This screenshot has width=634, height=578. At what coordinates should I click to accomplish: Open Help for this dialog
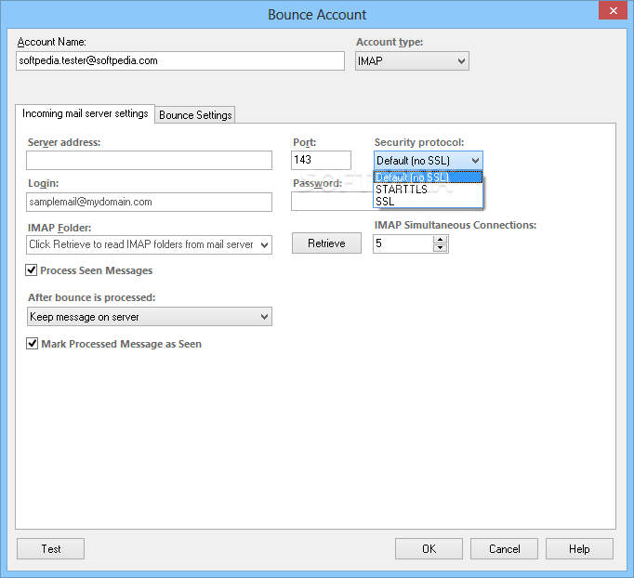coord(579,549)
